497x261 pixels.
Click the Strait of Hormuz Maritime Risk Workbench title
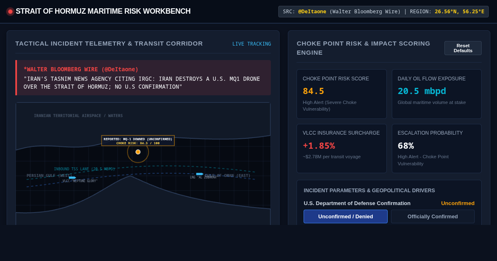[103, 12]
